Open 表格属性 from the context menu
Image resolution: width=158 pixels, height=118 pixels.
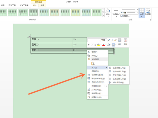point(96,93)
